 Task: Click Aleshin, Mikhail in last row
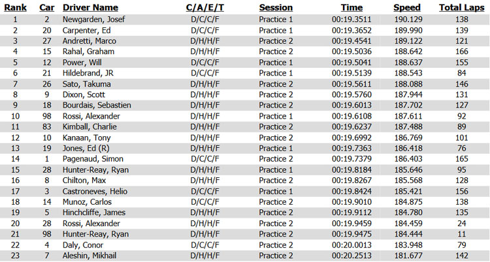tap(90, 255)
